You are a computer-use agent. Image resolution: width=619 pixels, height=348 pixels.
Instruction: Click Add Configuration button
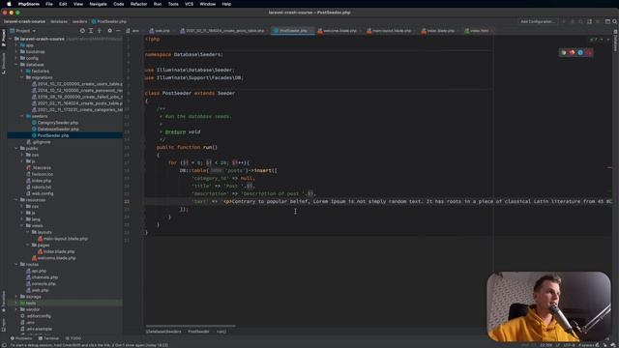(538, 21)
